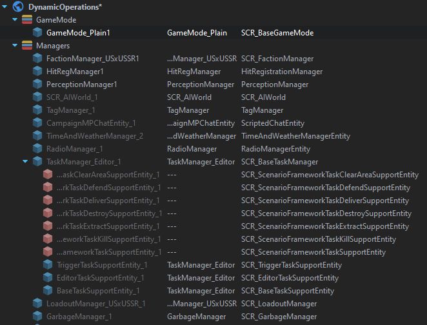The image size is (427, 325).
Task: Click the HitRegistrationManager class name
Action: tap(282, 72)
